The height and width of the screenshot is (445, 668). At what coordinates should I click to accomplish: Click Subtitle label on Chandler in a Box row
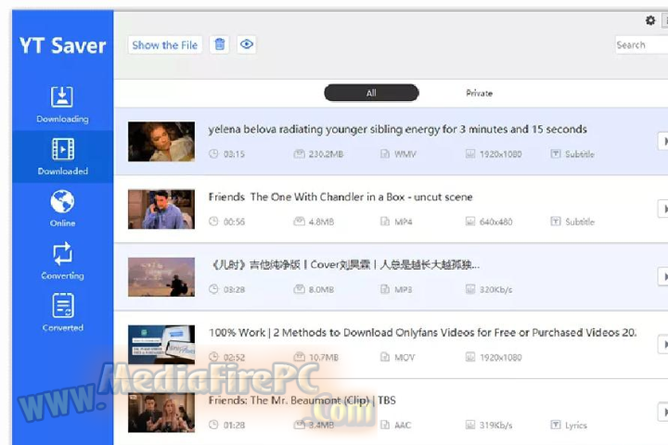click(x=579, y=222)
